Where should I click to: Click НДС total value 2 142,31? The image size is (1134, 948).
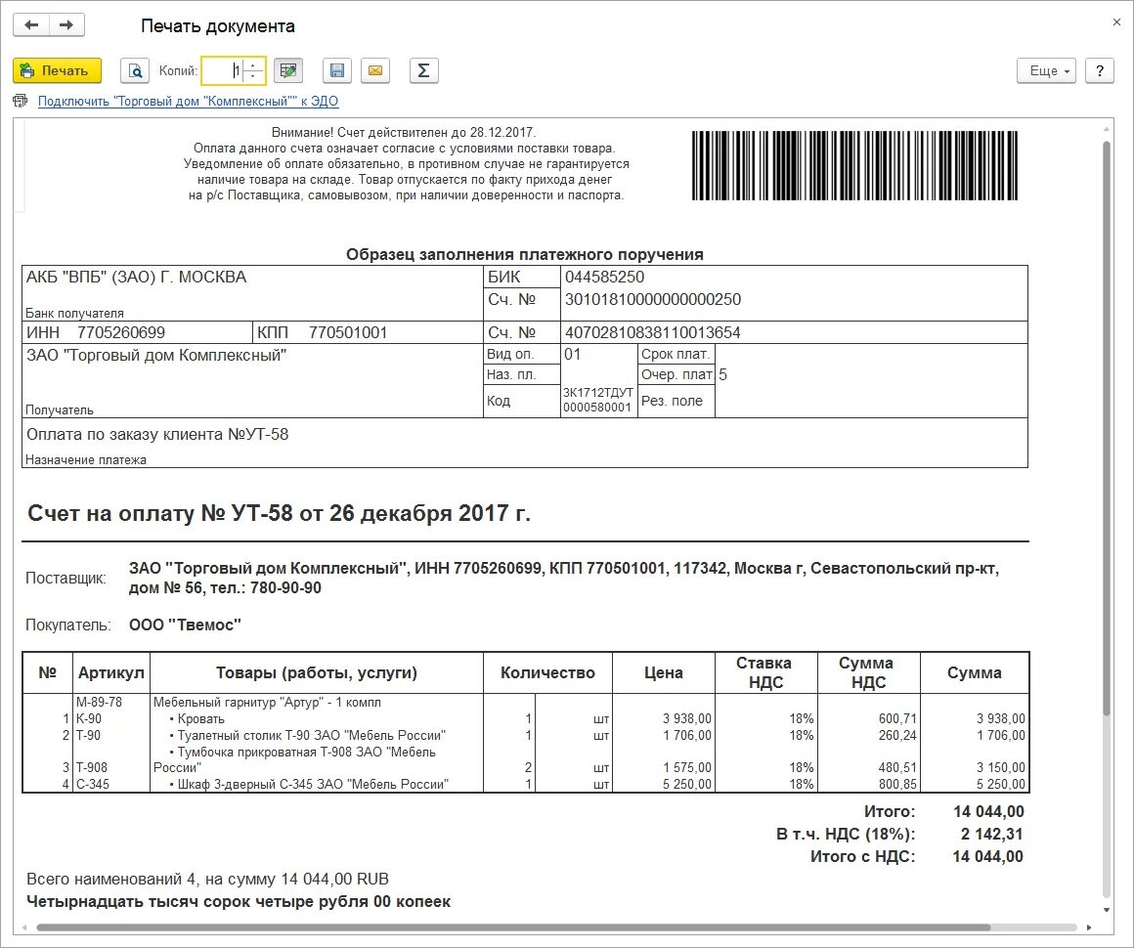991,834
